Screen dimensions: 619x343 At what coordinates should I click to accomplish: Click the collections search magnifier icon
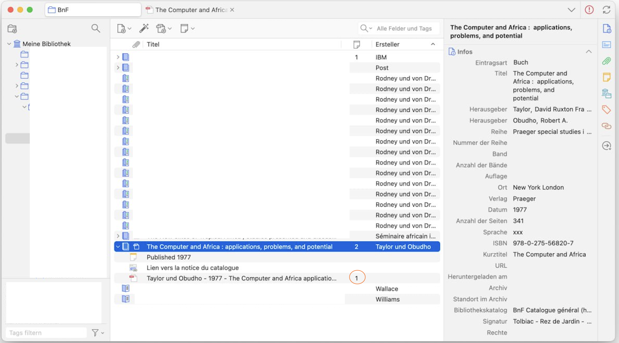coord(96,28)
